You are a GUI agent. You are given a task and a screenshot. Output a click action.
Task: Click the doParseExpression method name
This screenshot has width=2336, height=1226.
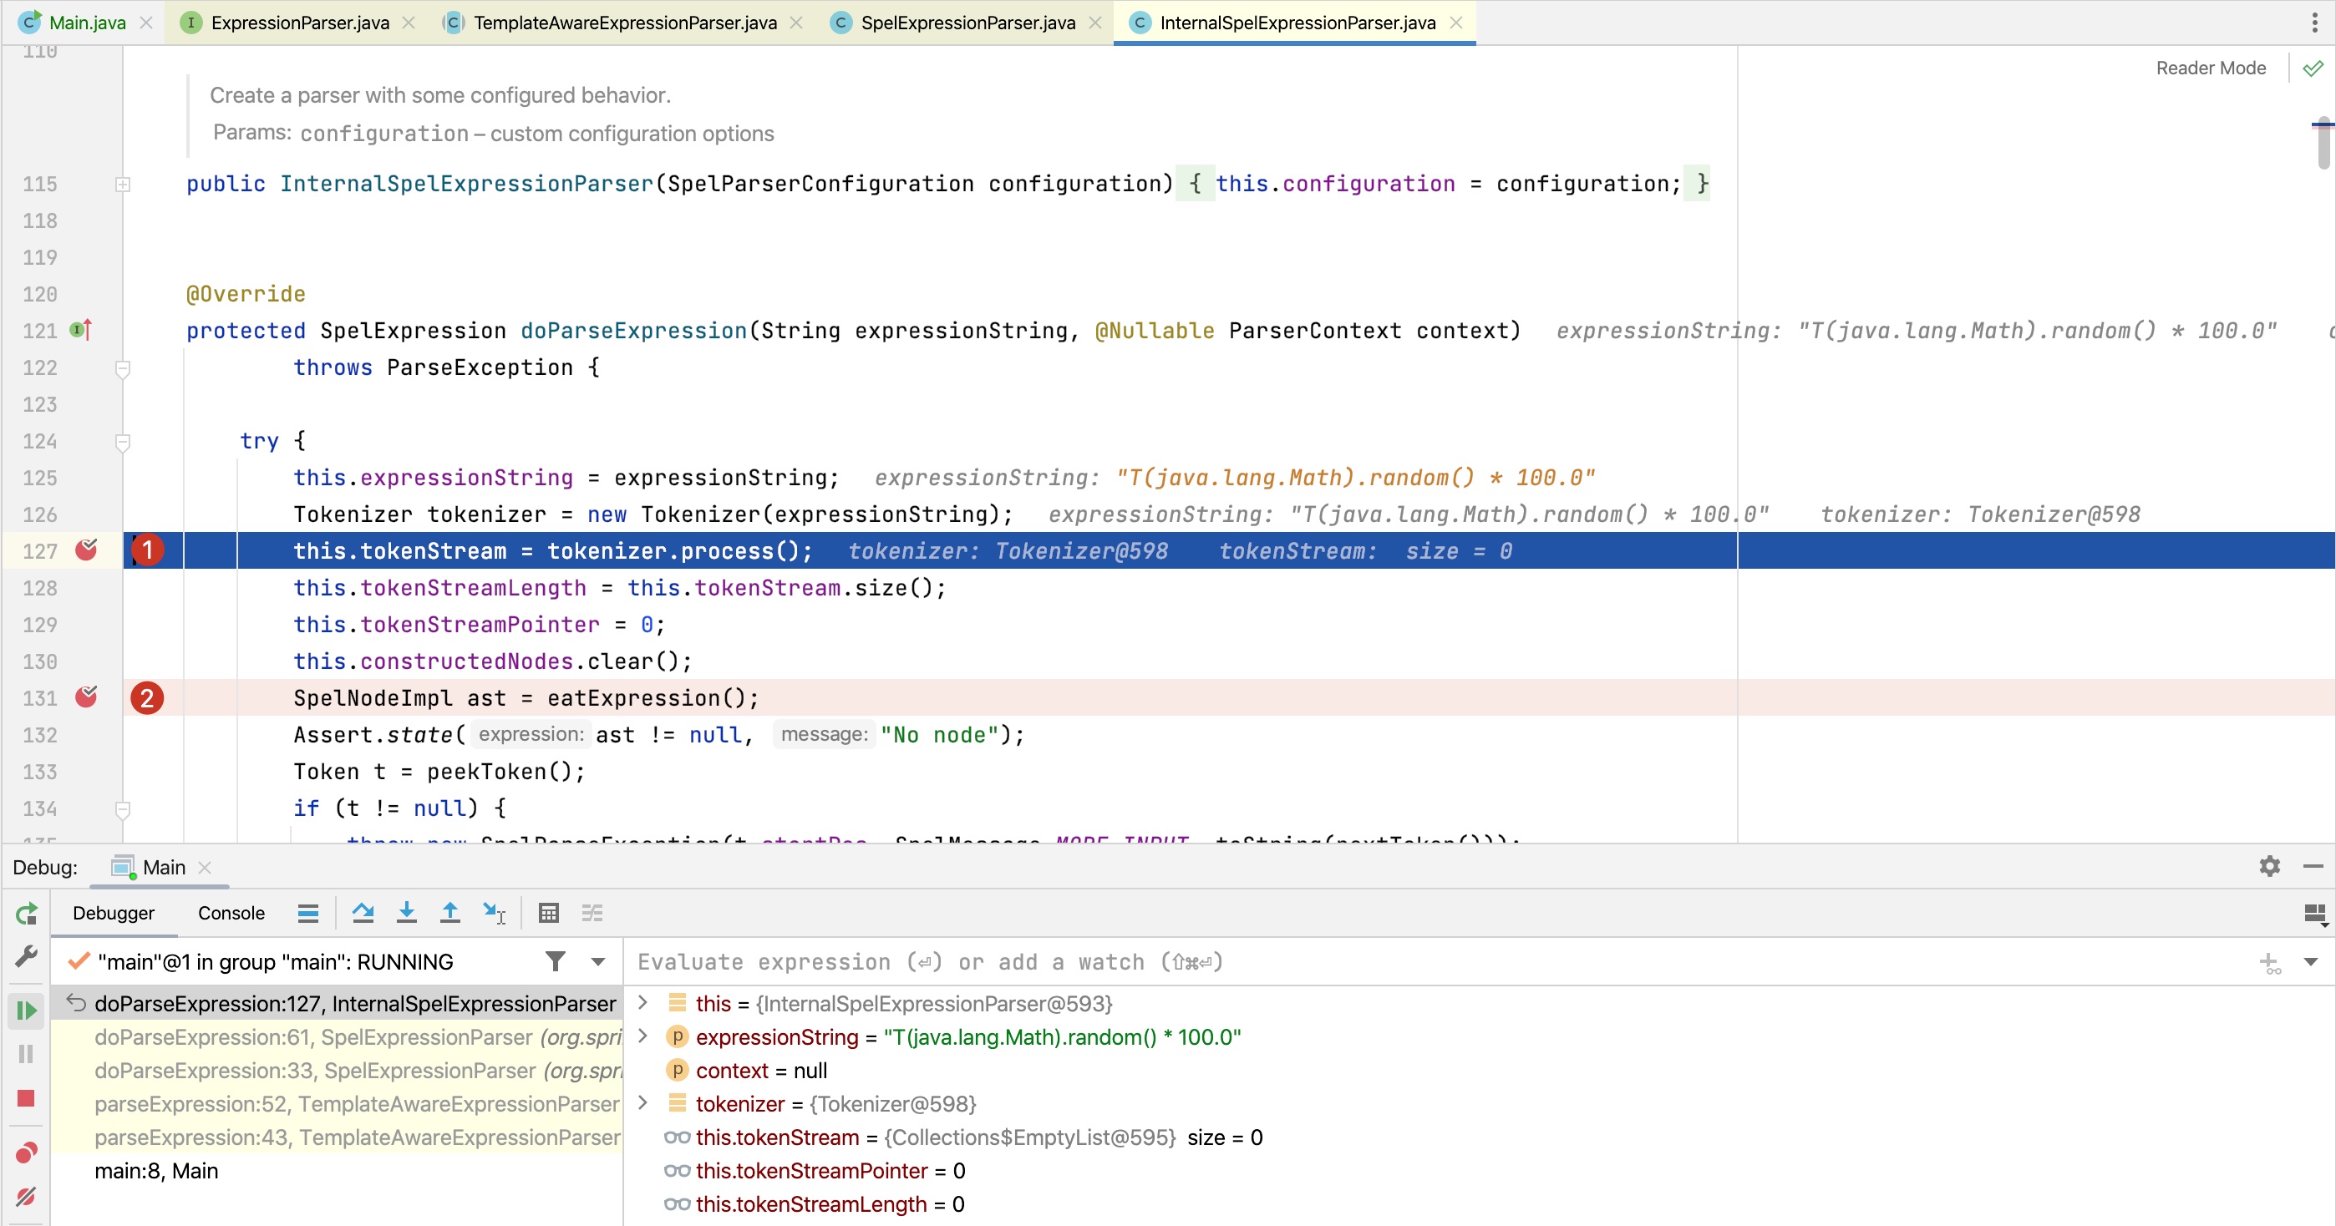[x=634, y=331]
